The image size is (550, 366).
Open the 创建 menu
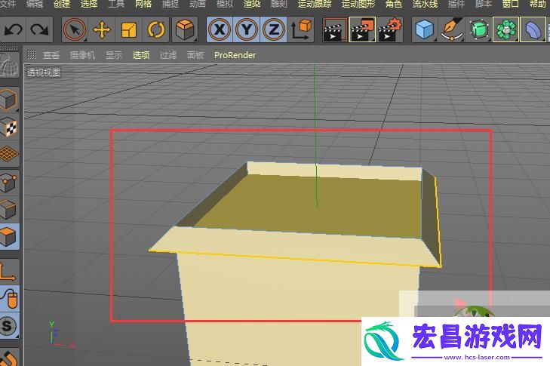click(62, 5)
